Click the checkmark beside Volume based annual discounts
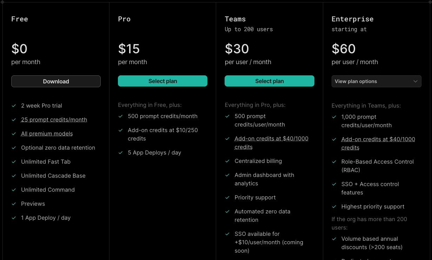Screen dimensions: 432x260 pos(334,239)
